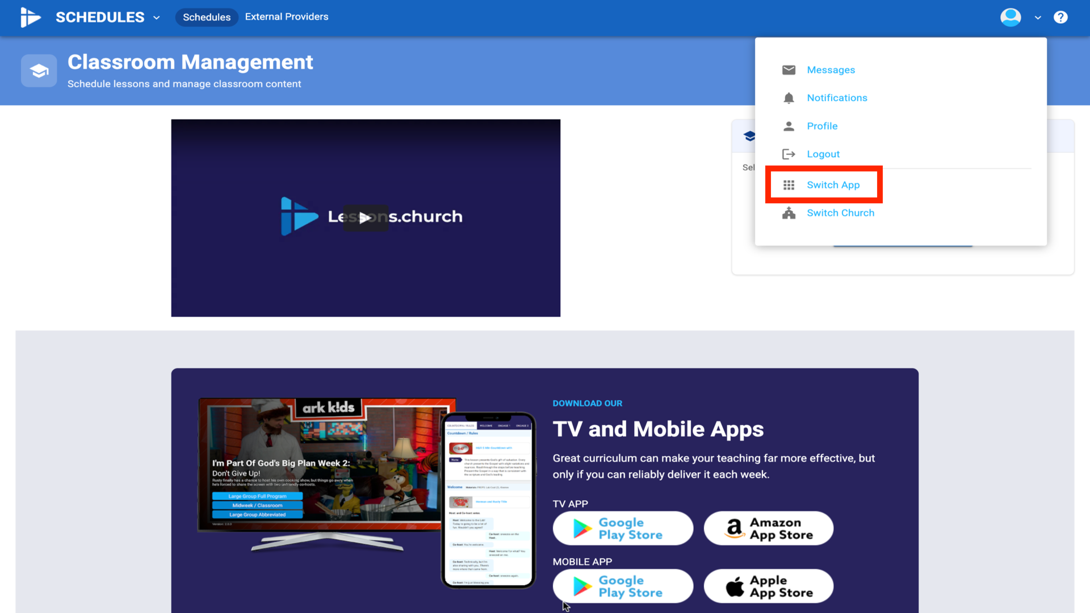Screen dimensions: 1090x613
Task: Click the Logout arrow icon
Action: coord(789,154)
